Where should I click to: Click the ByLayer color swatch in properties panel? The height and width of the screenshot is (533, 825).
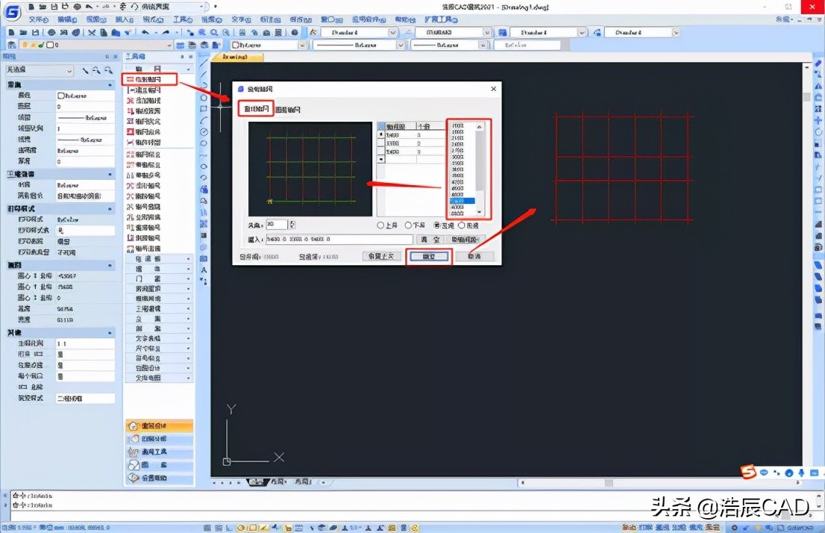(x=62, y=96)
